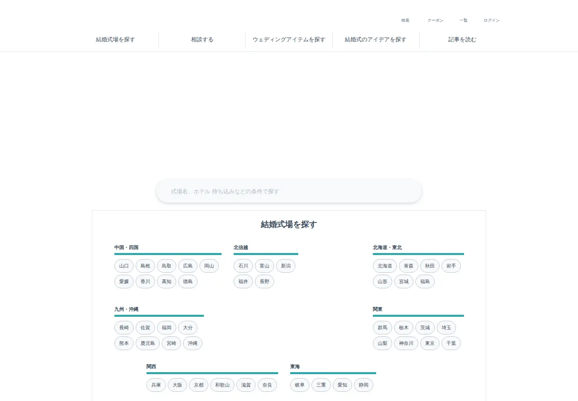Select the 徳島 prefecture chip

pyautogui.click(x=188, y=282)
